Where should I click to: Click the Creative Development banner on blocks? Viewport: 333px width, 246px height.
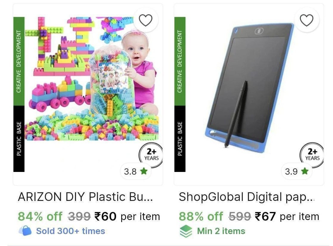tap(19, 61)
